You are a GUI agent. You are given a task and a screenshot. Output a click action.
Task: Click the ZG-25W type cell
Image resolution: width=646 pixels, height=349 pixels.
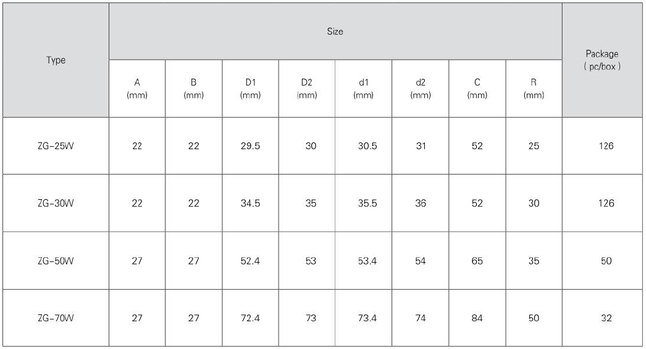point(56,146)
